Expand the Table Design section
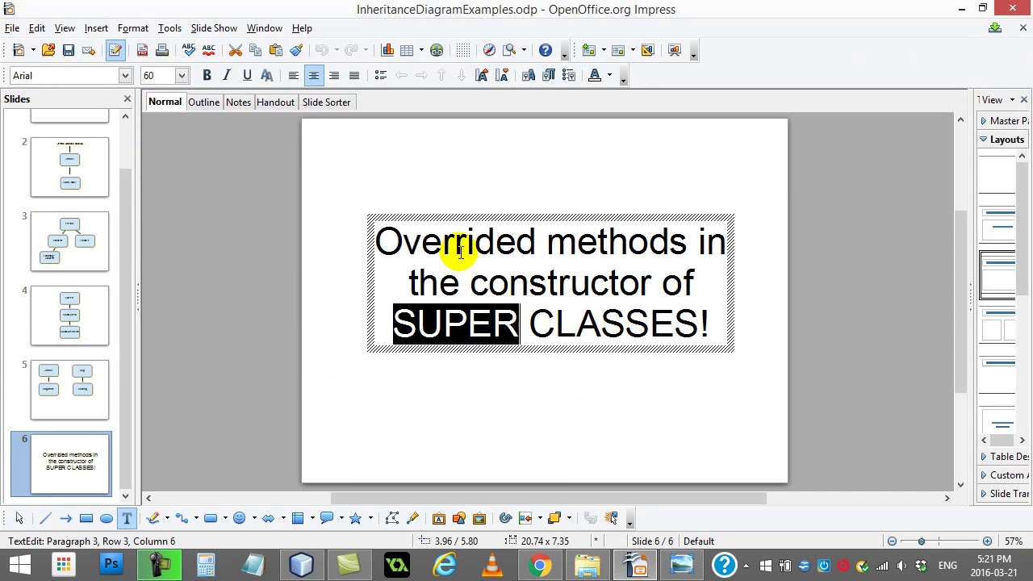1033x581 pixels. tap(1004, 457)
